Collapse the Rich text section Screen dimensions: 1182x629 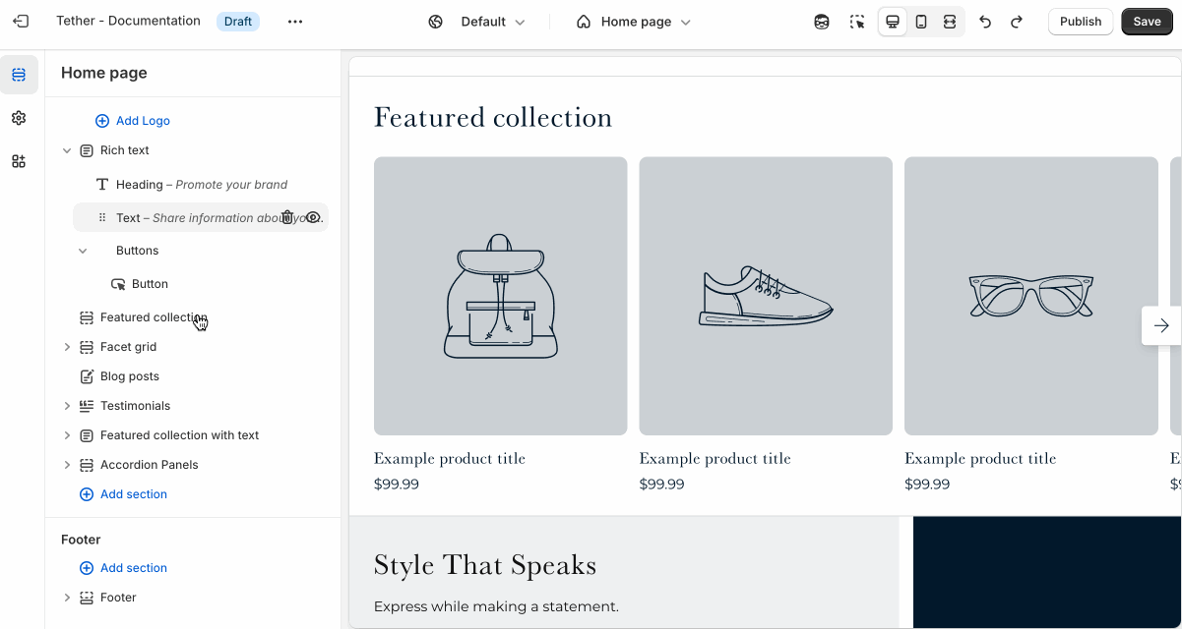point(67,150)
